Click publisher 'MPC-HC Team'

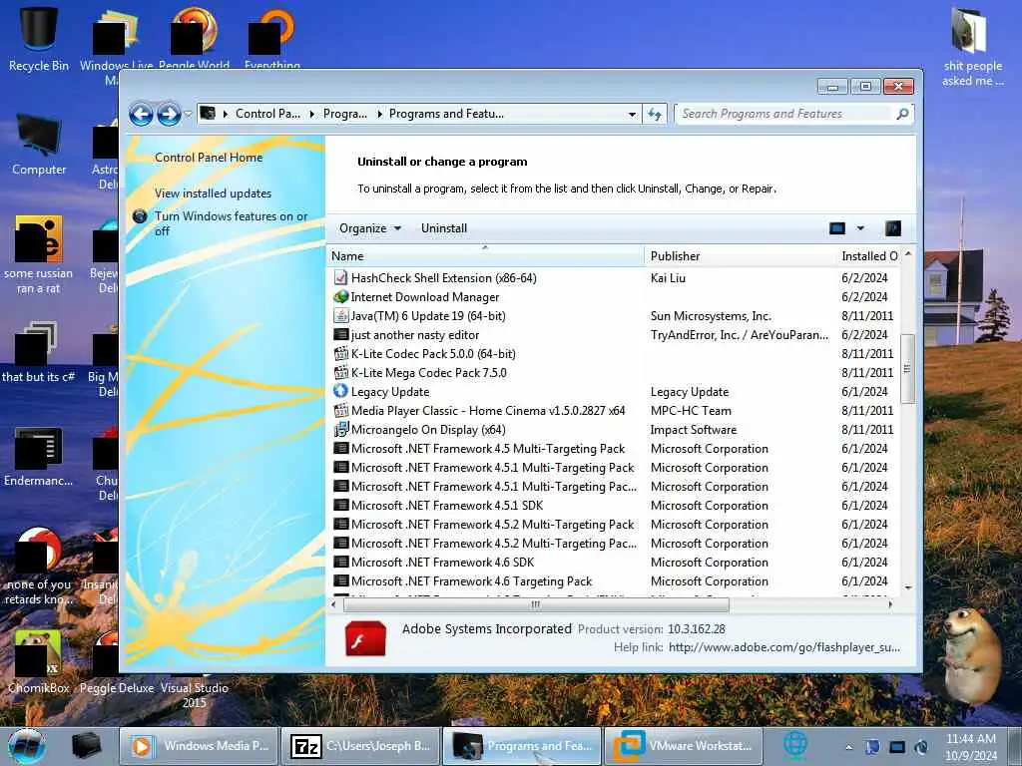pos(691,410)
